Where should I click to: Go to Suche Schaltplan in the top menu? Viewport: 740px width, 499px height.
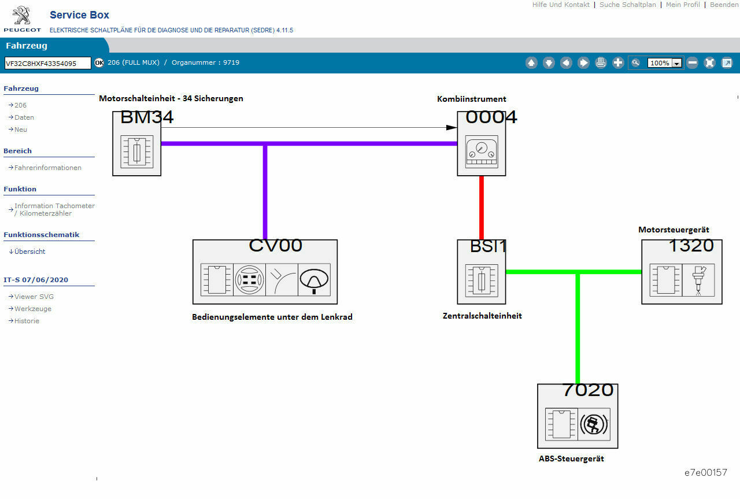pos(627,5)
